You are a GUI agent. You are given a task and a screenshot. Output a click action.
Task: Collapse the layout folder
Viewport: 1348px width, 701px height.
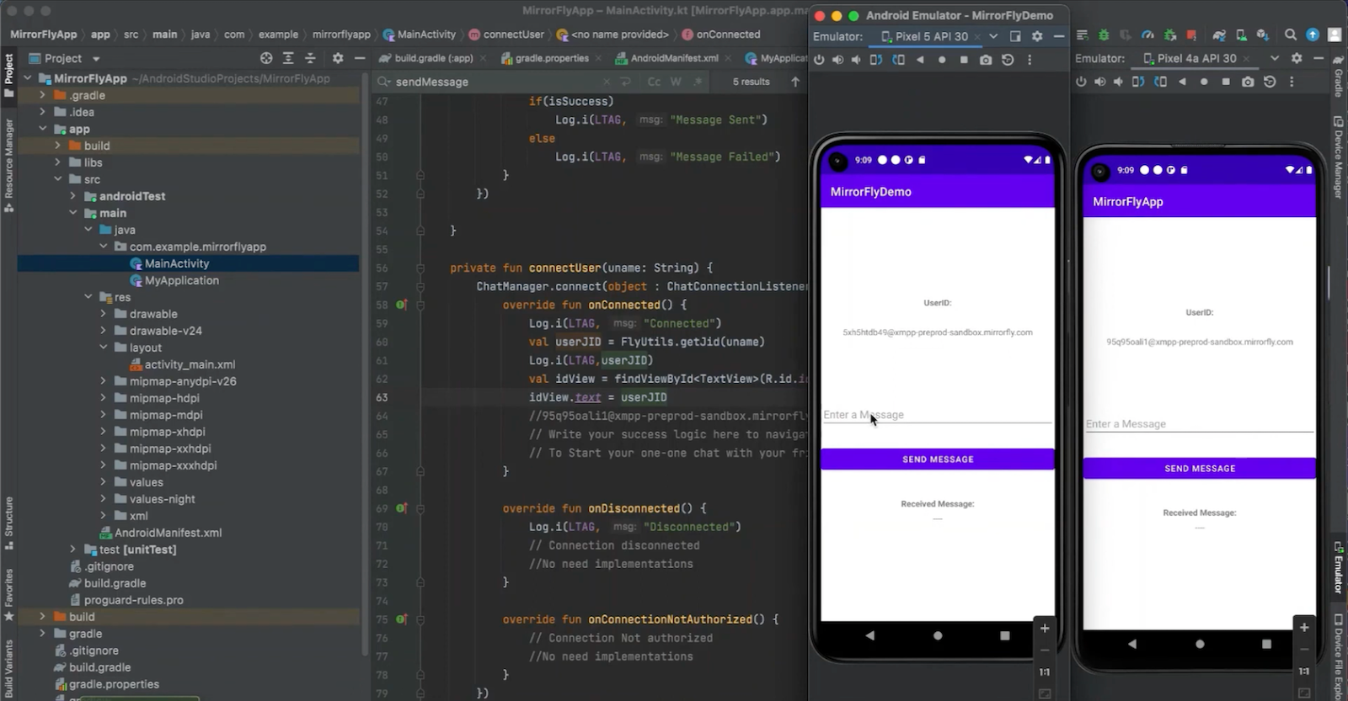pos(103,348)
